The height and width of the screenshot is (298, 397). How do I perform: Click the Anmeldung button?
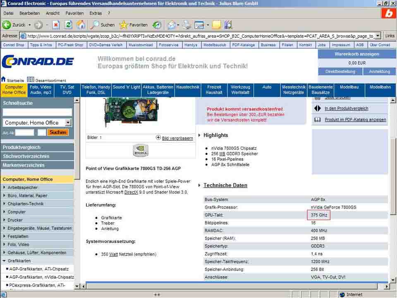coord(379,72)
